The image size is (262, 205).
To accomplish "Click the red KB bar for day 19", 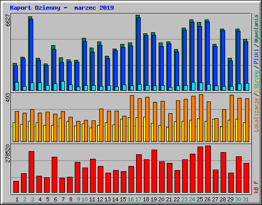I will (154, 171).
